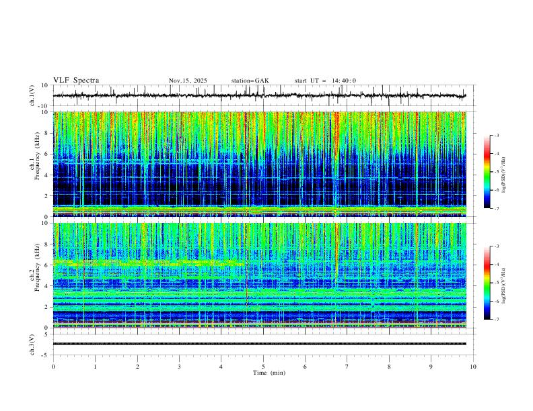Viewport: 533px width, 411px height.
Task: Click the 'Time (min)' axis label
Action: [269, 373]
